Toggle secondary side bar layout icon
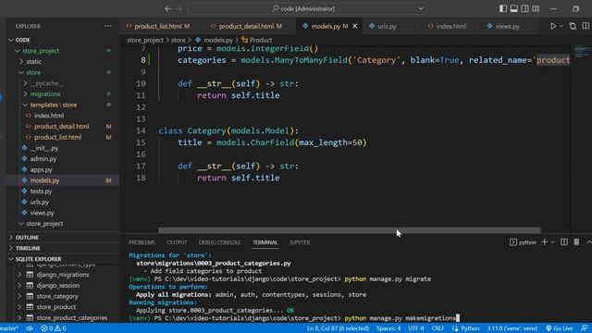This screenshot has height=333, width=592. 524,8
